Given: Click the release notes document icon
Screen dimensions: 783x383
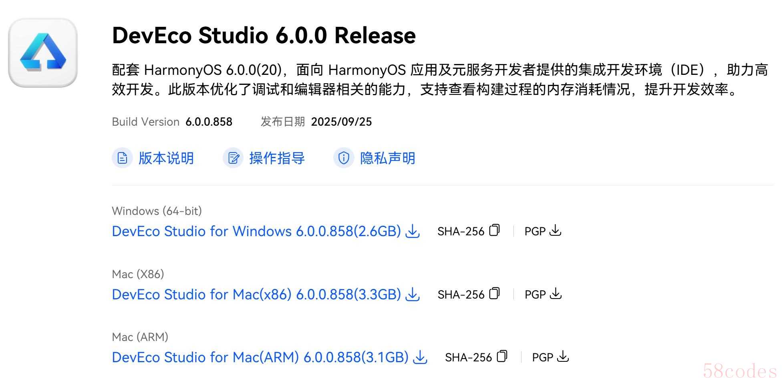Looking at the screenshot, I should coord(122,158).
